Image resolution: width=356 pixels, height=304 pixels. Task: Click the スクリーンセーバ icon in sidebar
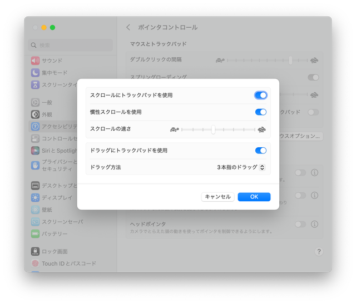click(x=35, y=222)
